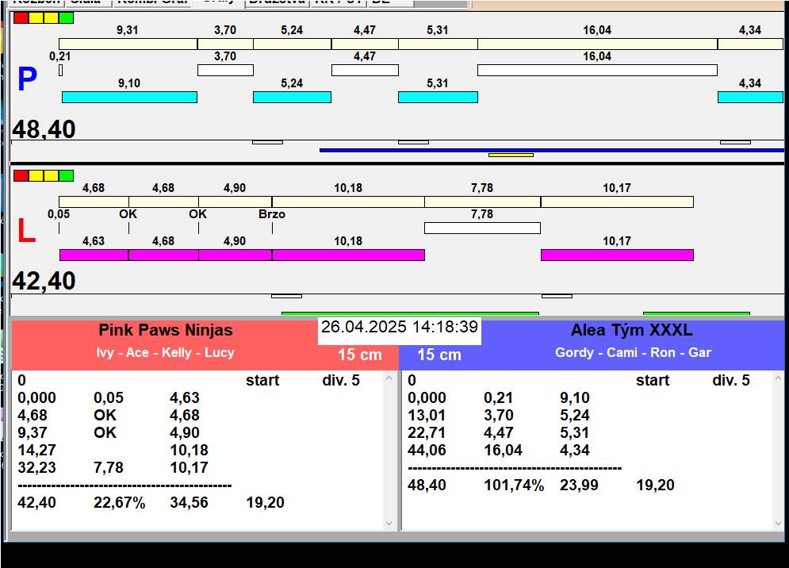The image size is (789, 568).
Task: Click the red L lane letter
Action: pos(26,232)
